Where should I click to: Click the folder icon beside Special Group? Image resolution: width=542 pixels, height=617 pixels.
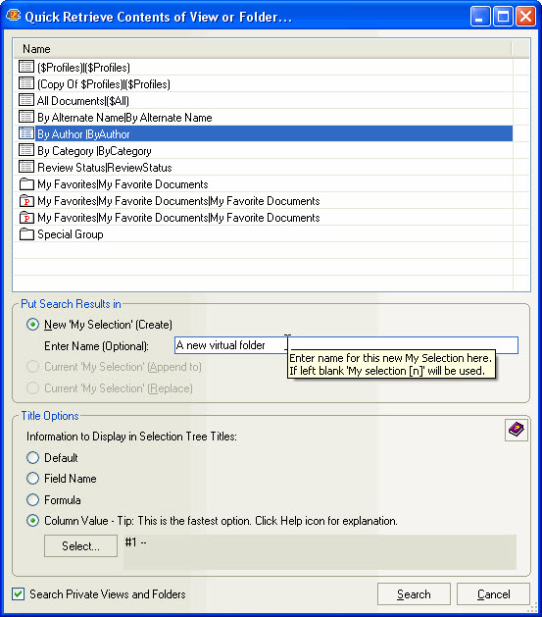click(26, 234)
